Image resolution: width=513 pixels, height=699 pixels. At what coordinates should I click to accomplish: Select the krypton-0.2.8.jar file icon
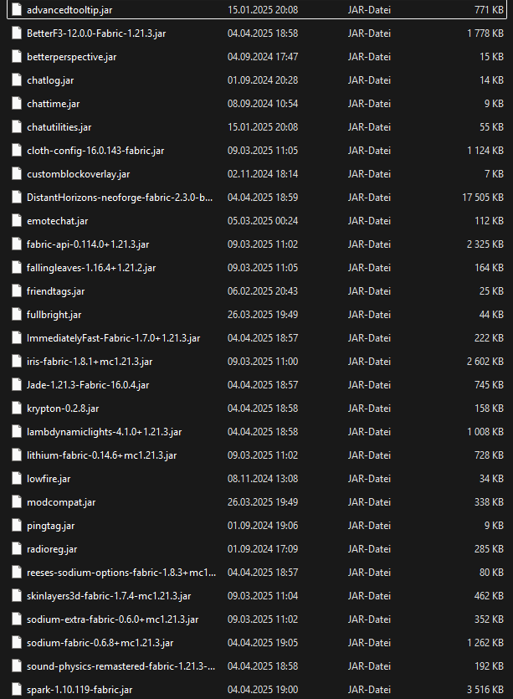[x=17, y=408]
